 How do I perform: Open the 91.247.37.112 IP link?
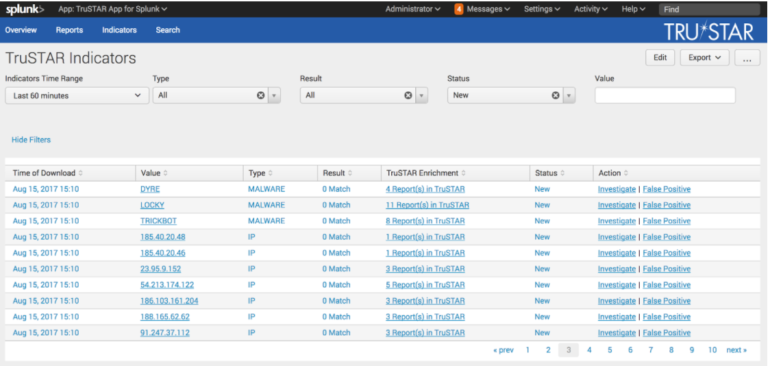point(165,332)
